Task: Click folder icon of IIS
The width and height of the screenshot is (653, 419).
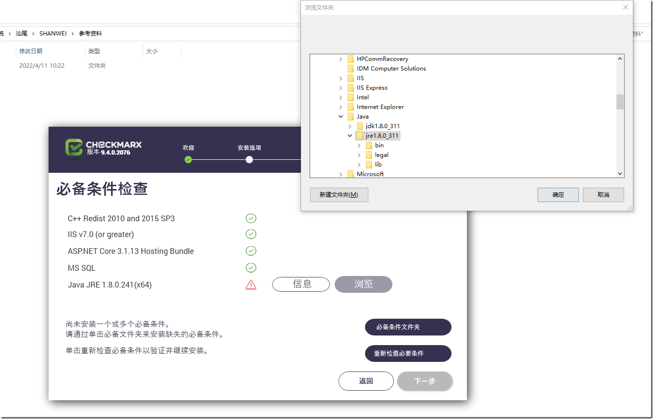Action: (x=351, y=78)
